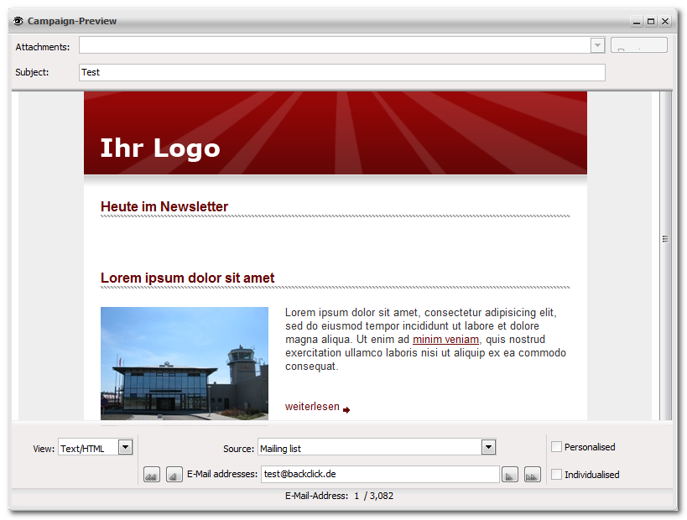Open the weiterlesen link
Viewport: 687px width, 520px height.
pos(312,407)
